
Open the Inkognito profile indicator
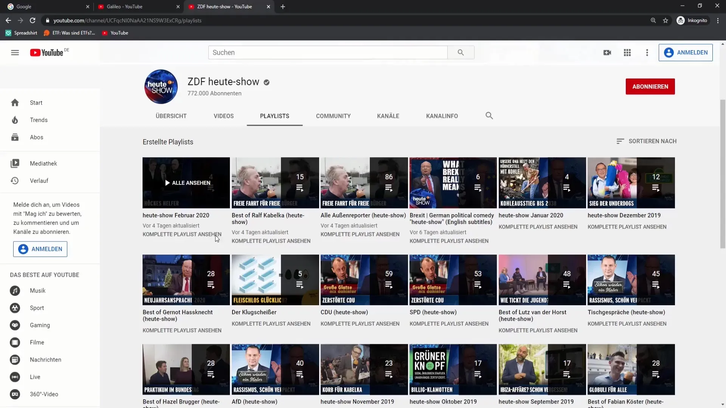point(692,20)
